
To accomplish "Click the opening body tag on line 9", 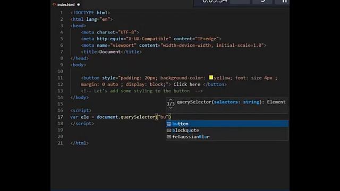I will [x=78, y=65].
